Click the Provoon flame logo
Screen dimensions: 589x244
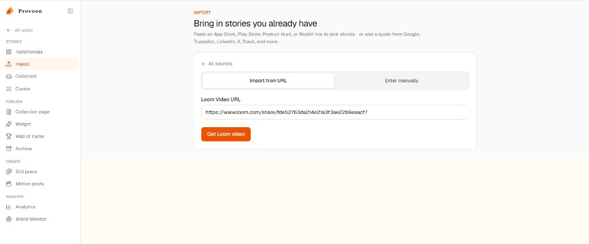coord(10,11)
